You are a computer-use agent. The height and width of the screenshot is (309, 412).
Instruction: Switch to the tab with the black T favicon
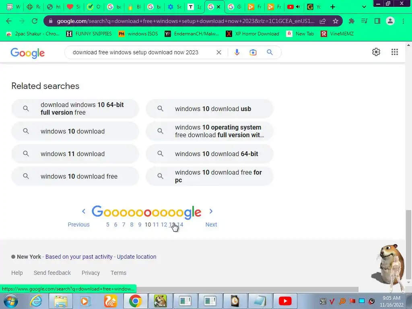(x=194, y=7)
